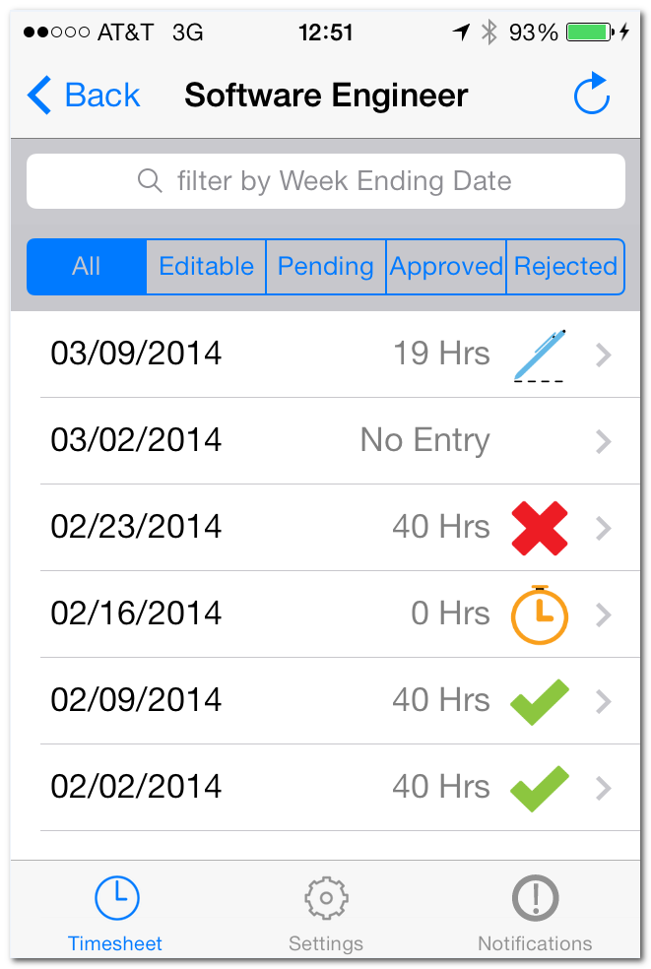Filter list by Approved status

[x=446, y=266]
